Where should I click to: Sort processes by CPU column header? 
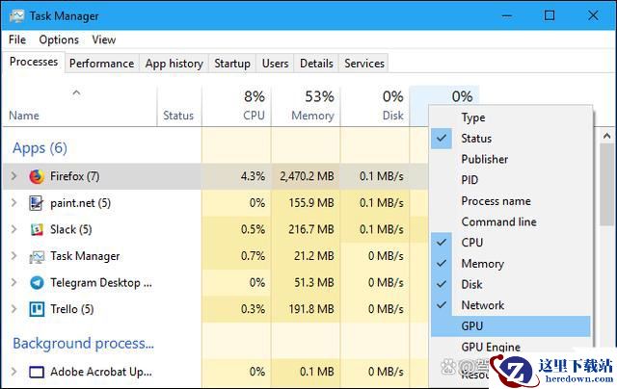click(236, 106)
